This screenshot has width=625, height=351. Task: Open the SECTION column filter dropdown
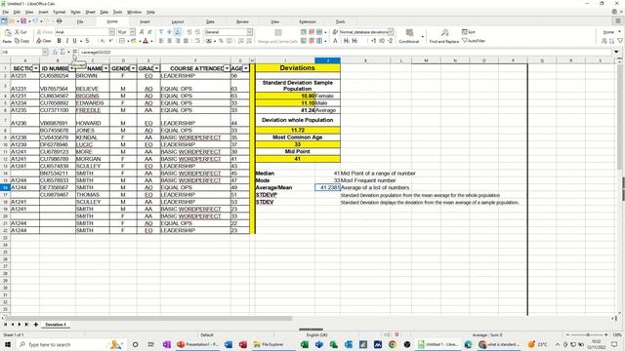pyautogui.click(x=36, y=68)
